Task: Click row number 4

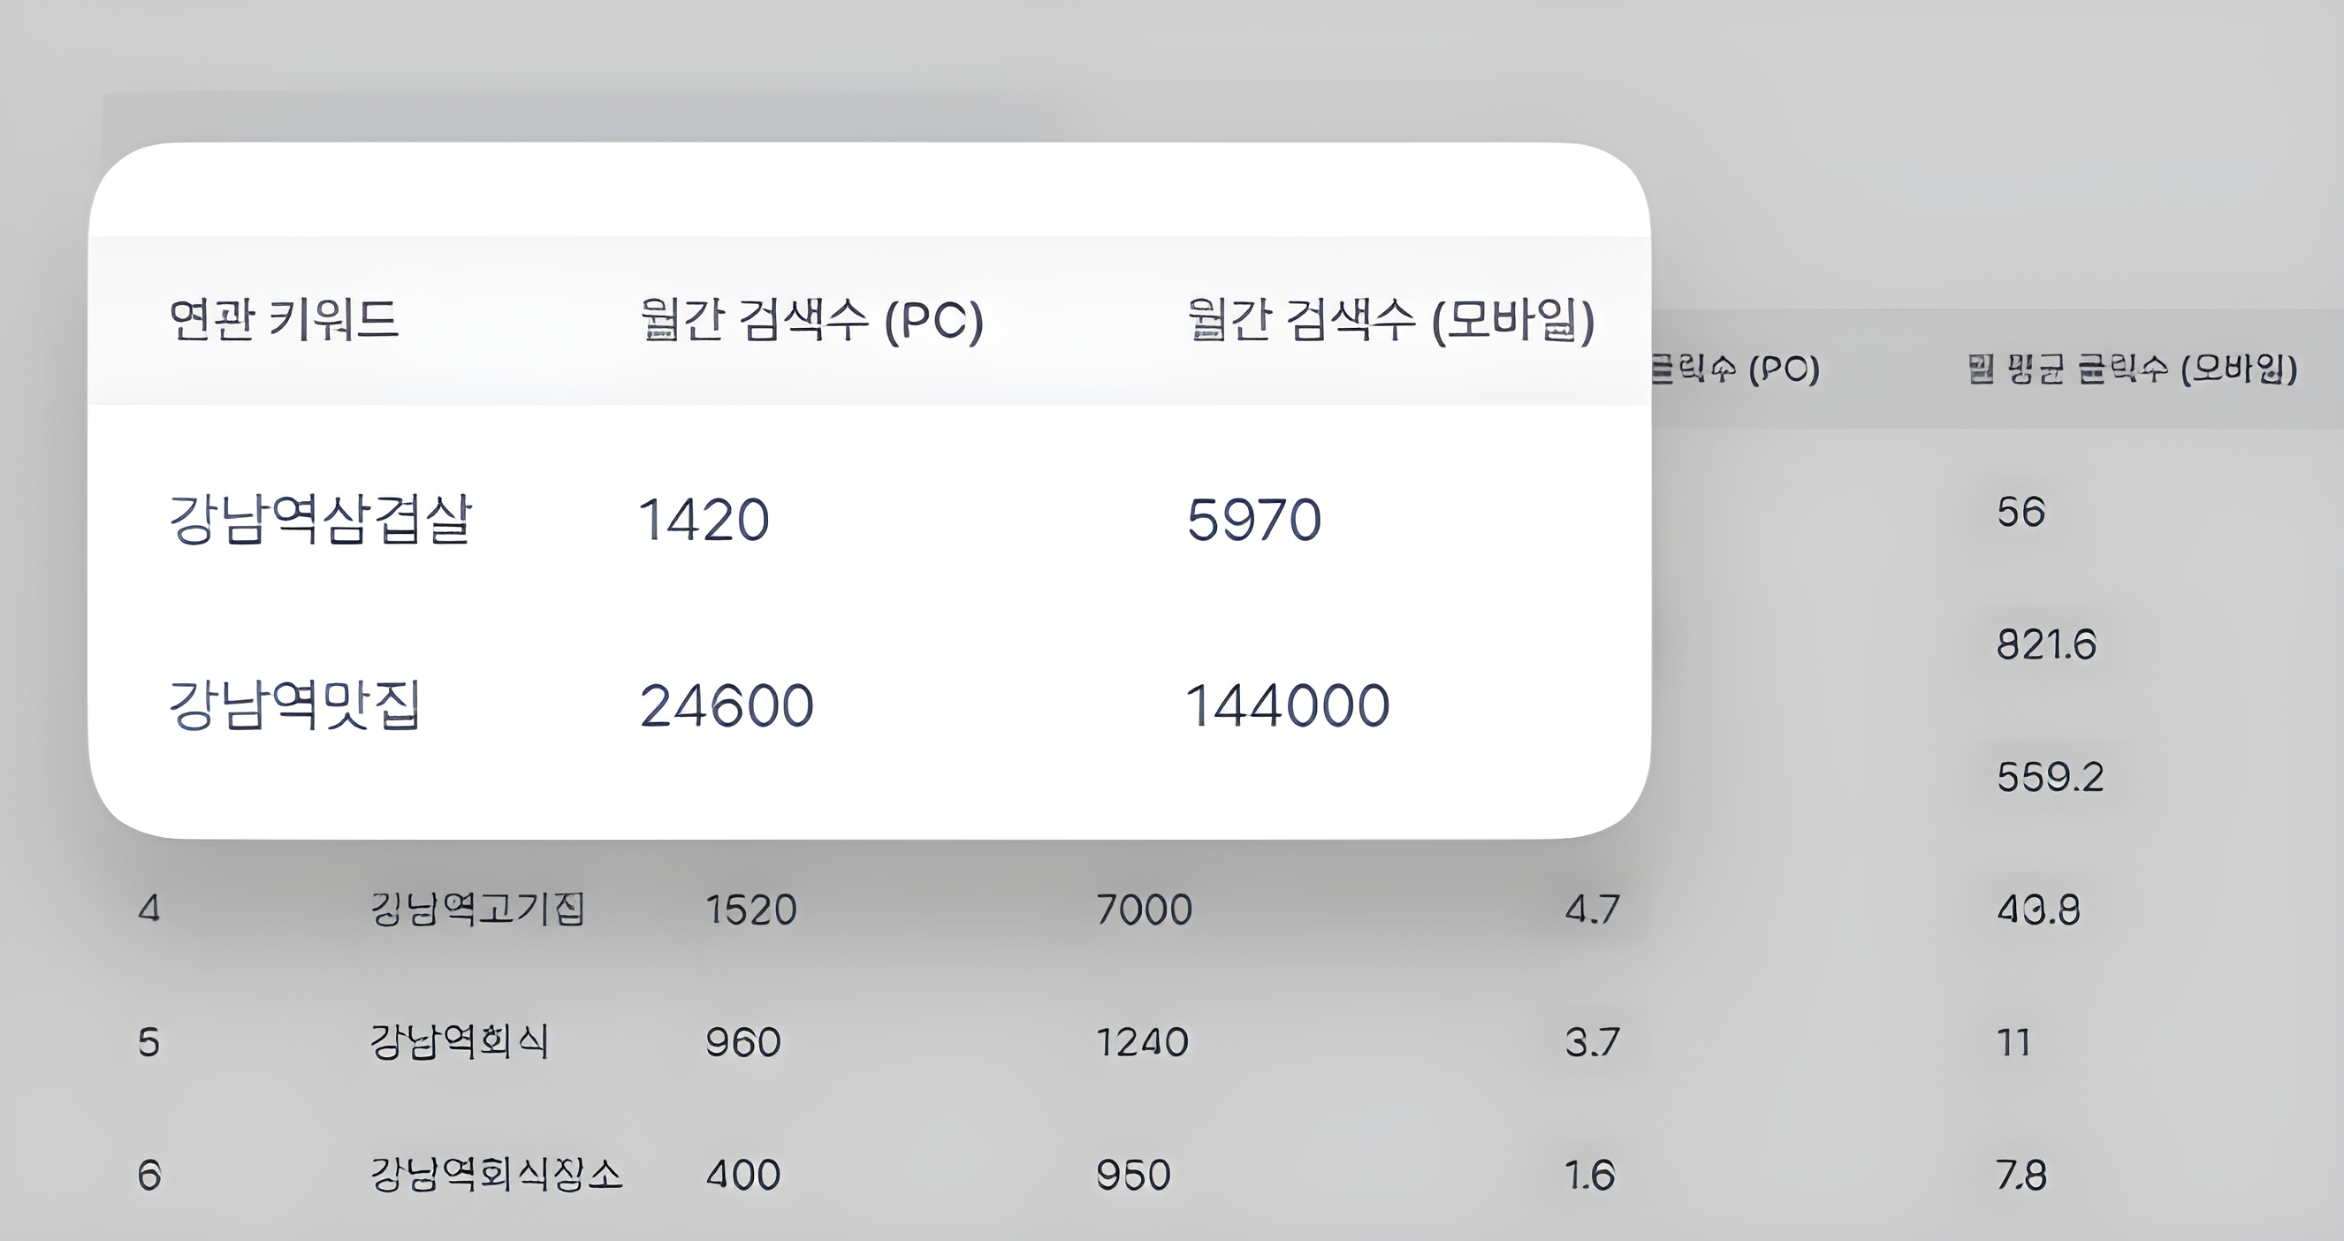Action: pyautogui.click(x=149, y=909)
